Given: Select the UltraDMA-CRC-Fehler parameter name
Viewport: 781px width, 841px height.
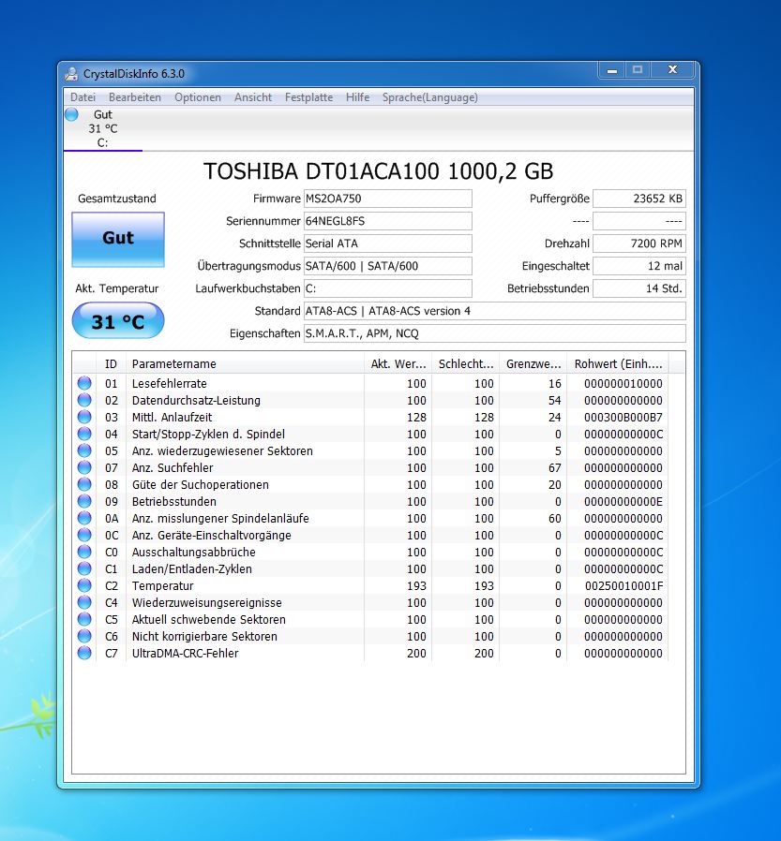Looking at the screenshot, I should coord(186,654).
